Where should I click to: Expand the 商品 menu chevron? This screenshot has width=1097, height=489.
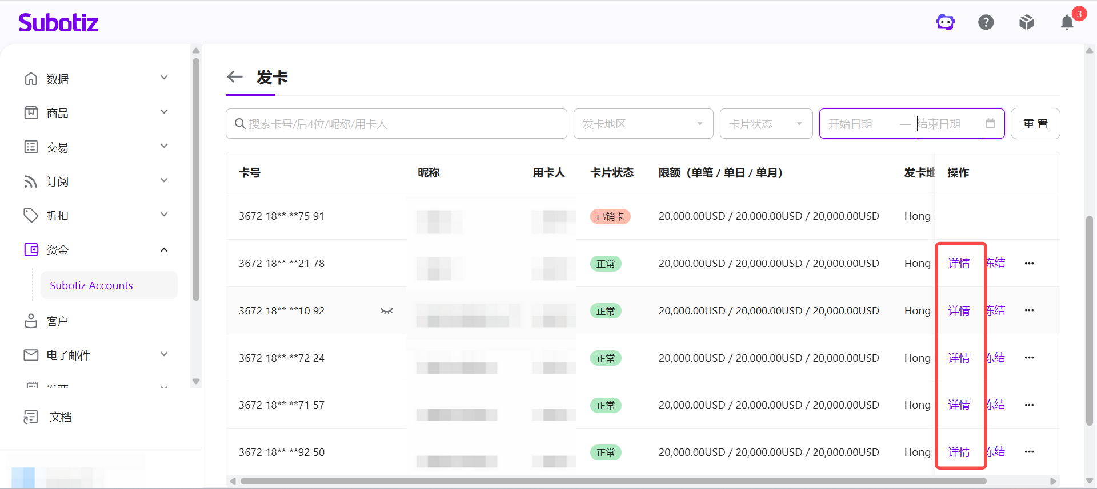(164, 112)
